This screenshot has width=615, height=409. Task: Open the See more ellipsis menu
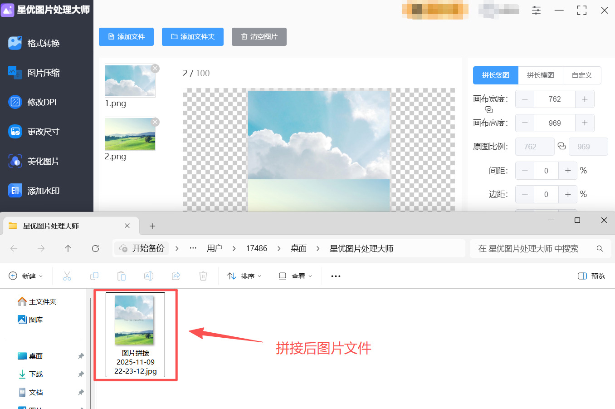click(x=336, y=276)
